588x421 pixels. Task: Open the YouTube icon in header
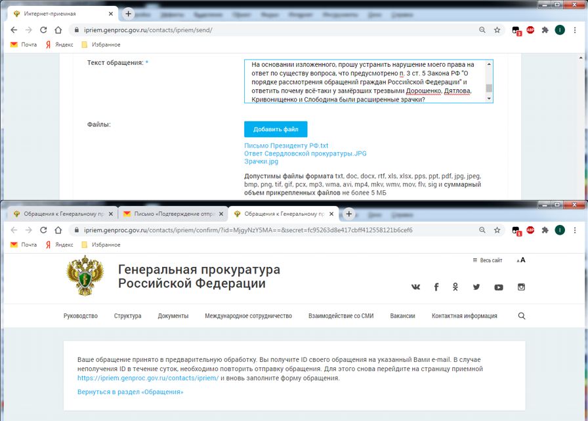tap(498, 287)
